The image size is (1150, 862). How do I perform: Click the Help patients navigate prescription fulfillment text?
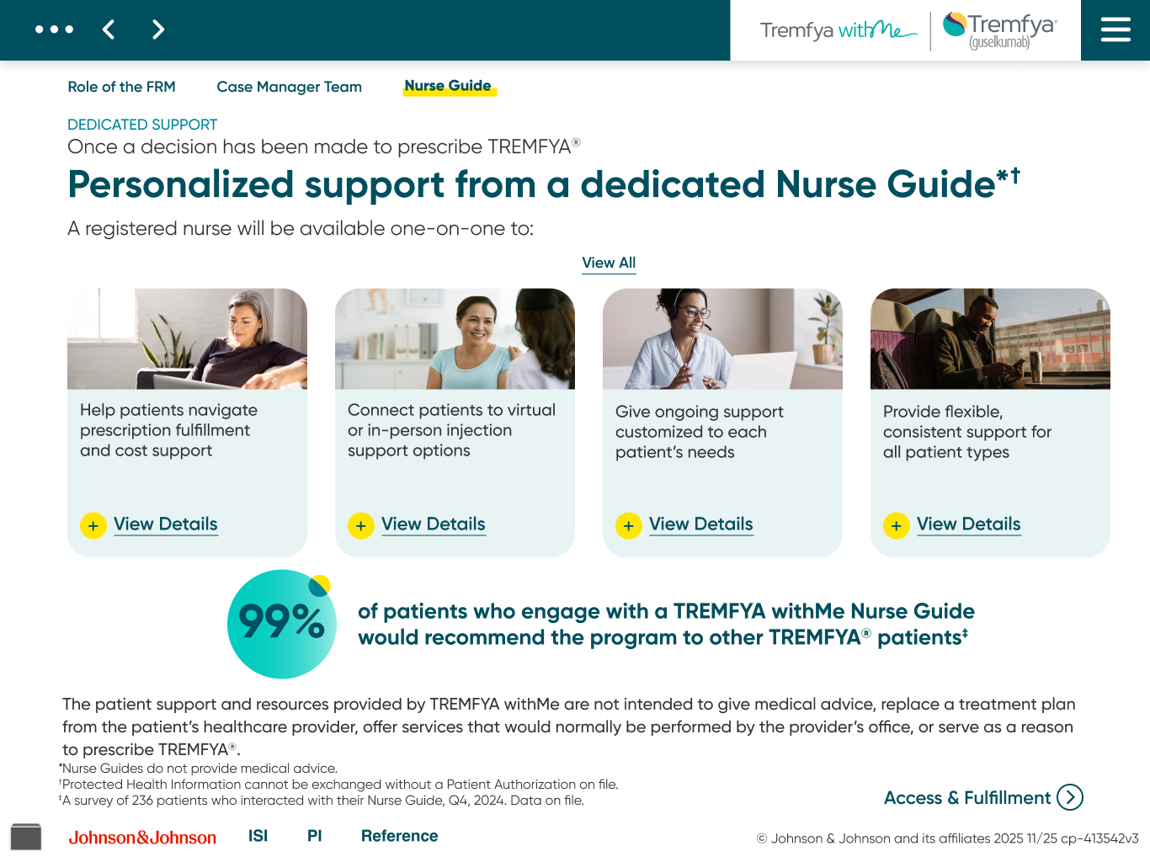(x=169, y=430)
